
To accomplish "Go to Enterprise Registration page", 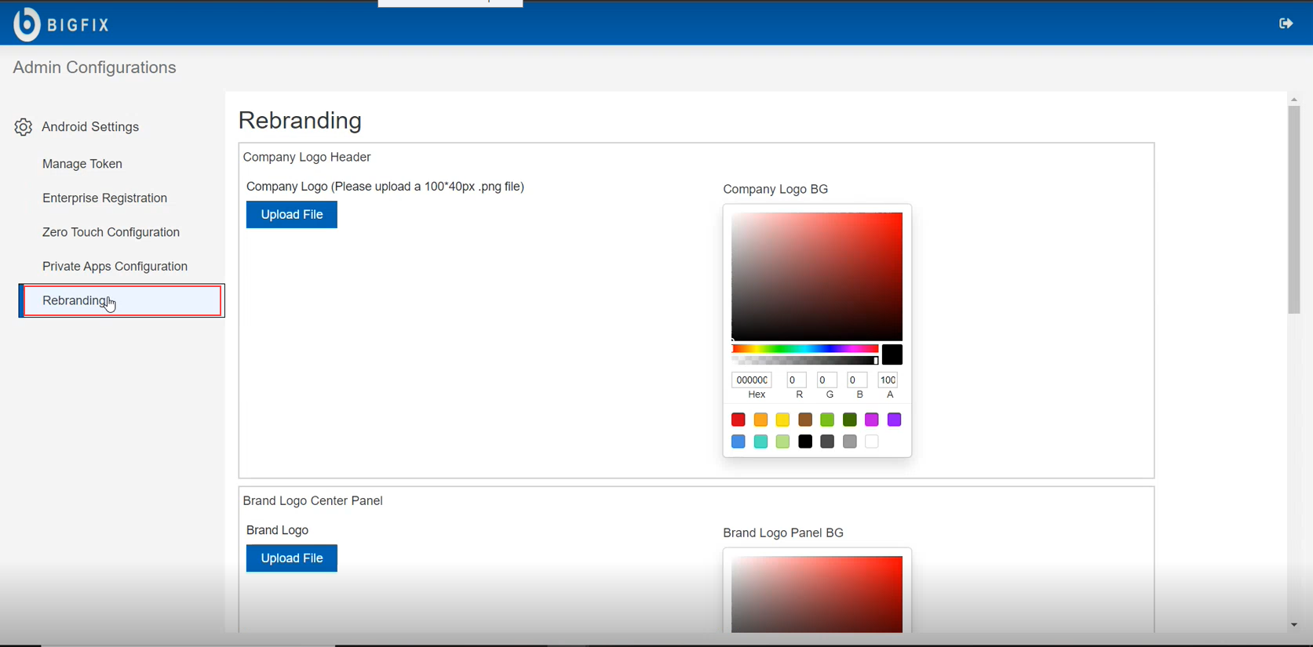I will (104, 198).
